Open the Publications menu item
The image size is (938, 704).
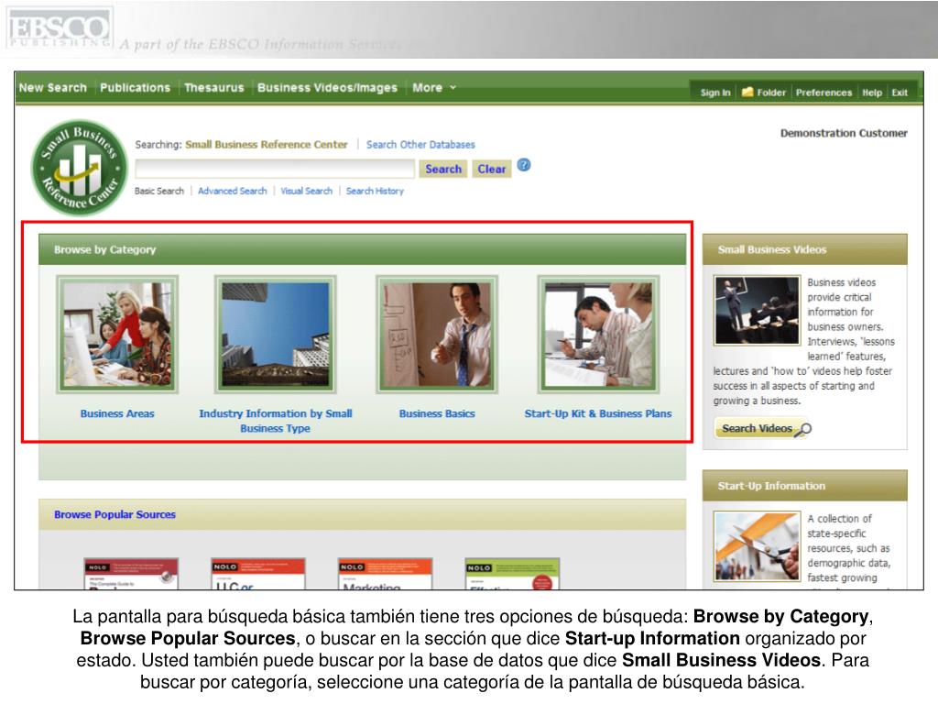tap(136, 87)
